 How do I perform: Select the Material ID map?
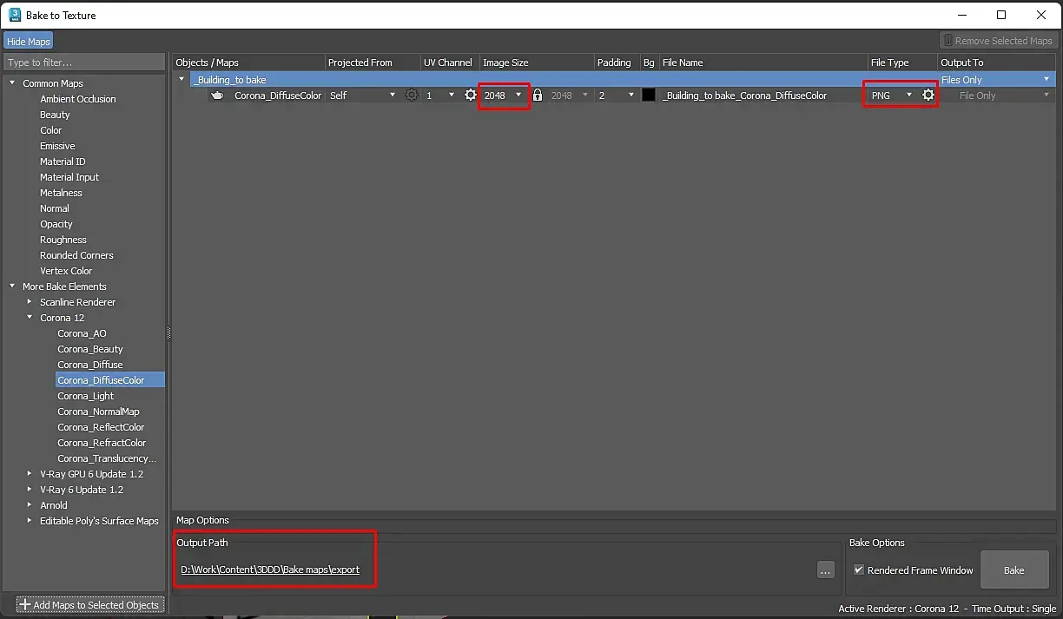click(63, 161)
